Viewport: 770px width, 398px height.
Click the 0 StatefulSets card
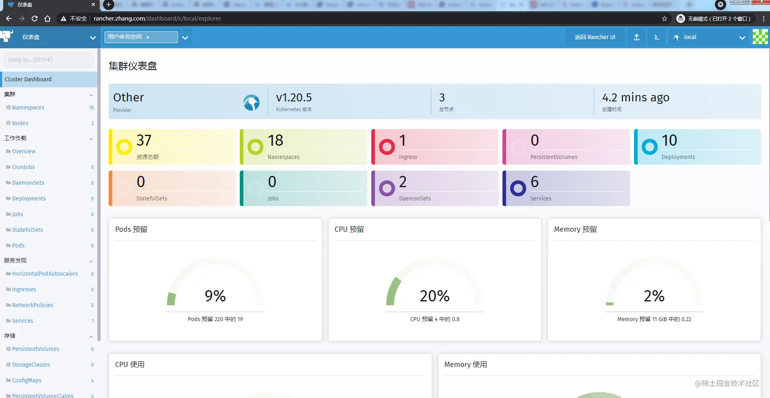pos(172,188)
